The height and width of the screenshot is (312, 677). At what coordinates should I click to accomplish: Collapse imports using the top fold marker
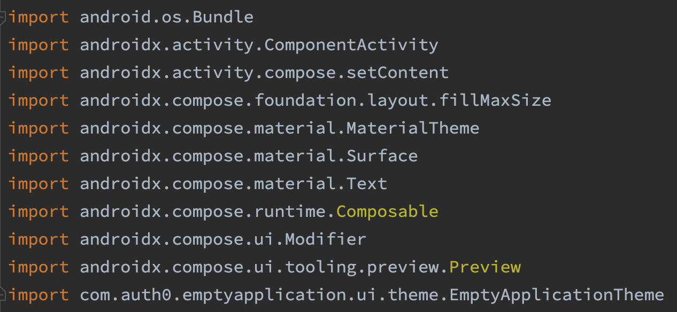pos(3,17)
